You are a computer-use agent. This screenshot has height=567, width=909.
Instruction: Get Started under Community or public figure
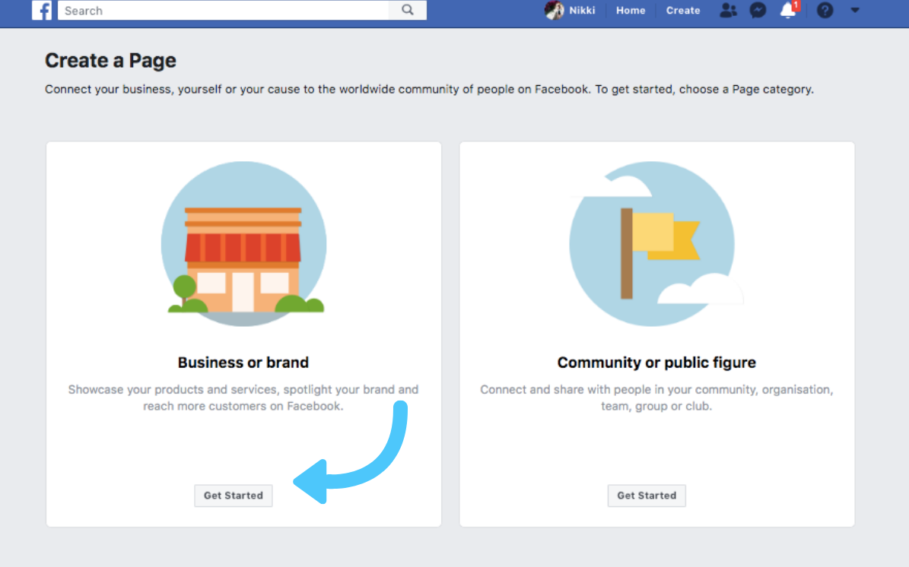coord(647,496)
